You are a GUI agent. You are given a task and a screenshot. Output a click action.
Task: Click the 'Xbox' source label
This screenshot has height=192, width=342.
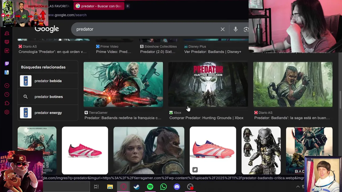tap(177, 113)
